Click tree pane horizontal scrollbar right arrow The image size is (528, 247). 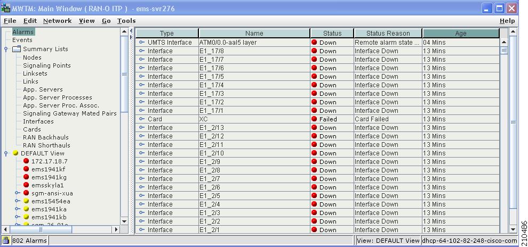(x=116, y=229)
